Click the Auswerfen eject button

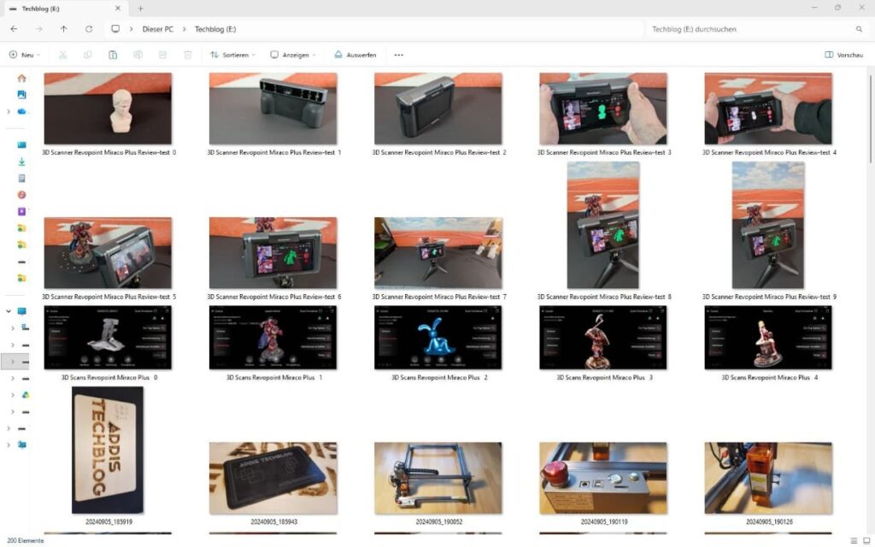click(x=355, y=55)
